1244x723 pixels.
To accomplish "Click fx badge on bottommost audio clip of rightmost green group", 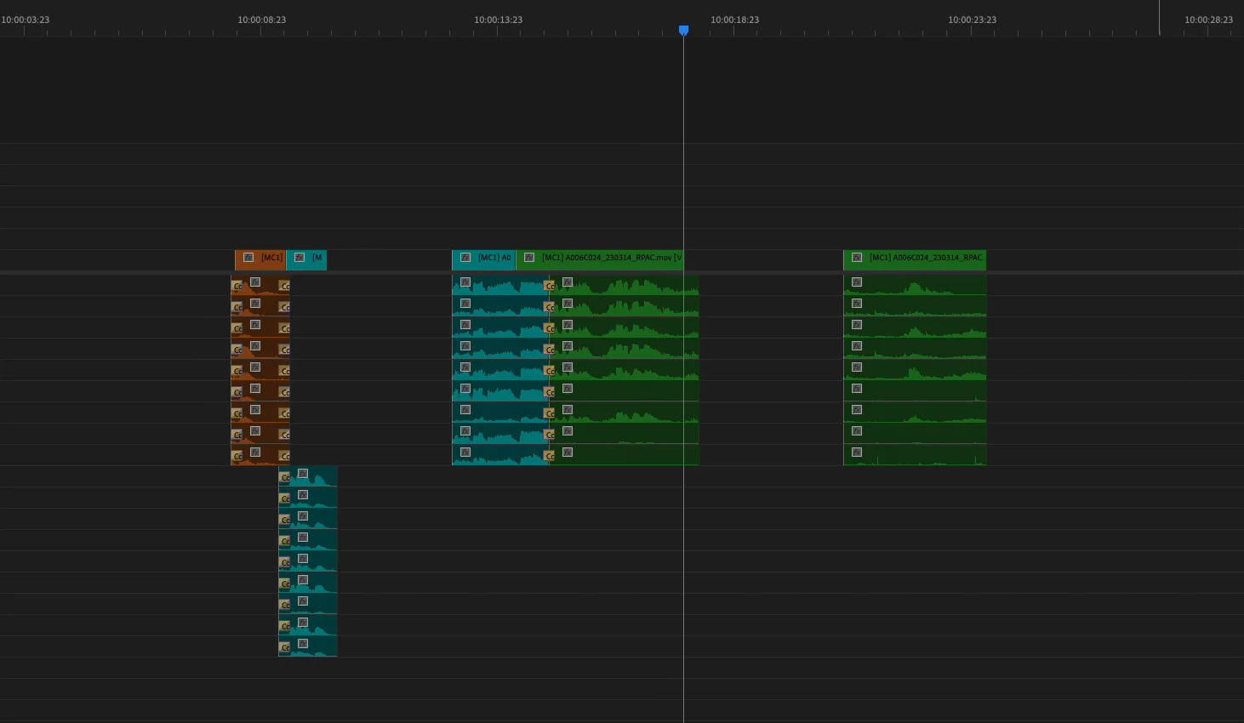I will (857, 453).
